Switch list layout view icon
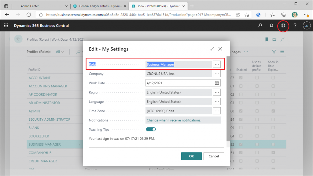The width and height of the screenshot is (313, 176). [282, 52]
